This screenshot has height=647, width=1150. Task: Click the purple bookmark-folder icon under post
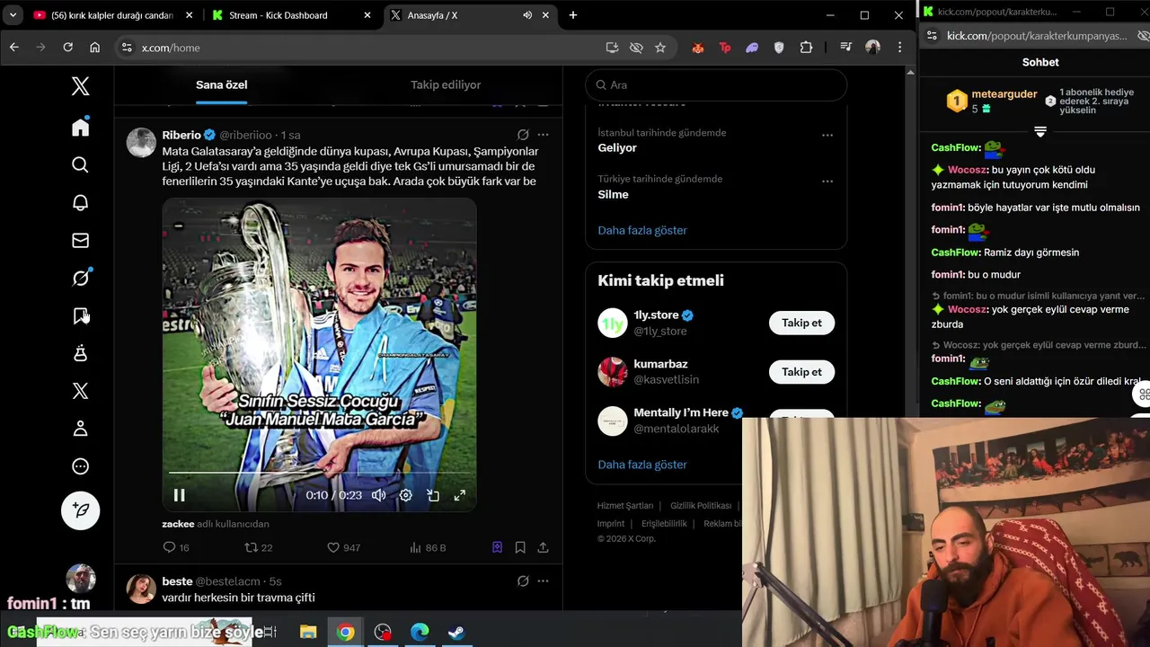[497, 547]
